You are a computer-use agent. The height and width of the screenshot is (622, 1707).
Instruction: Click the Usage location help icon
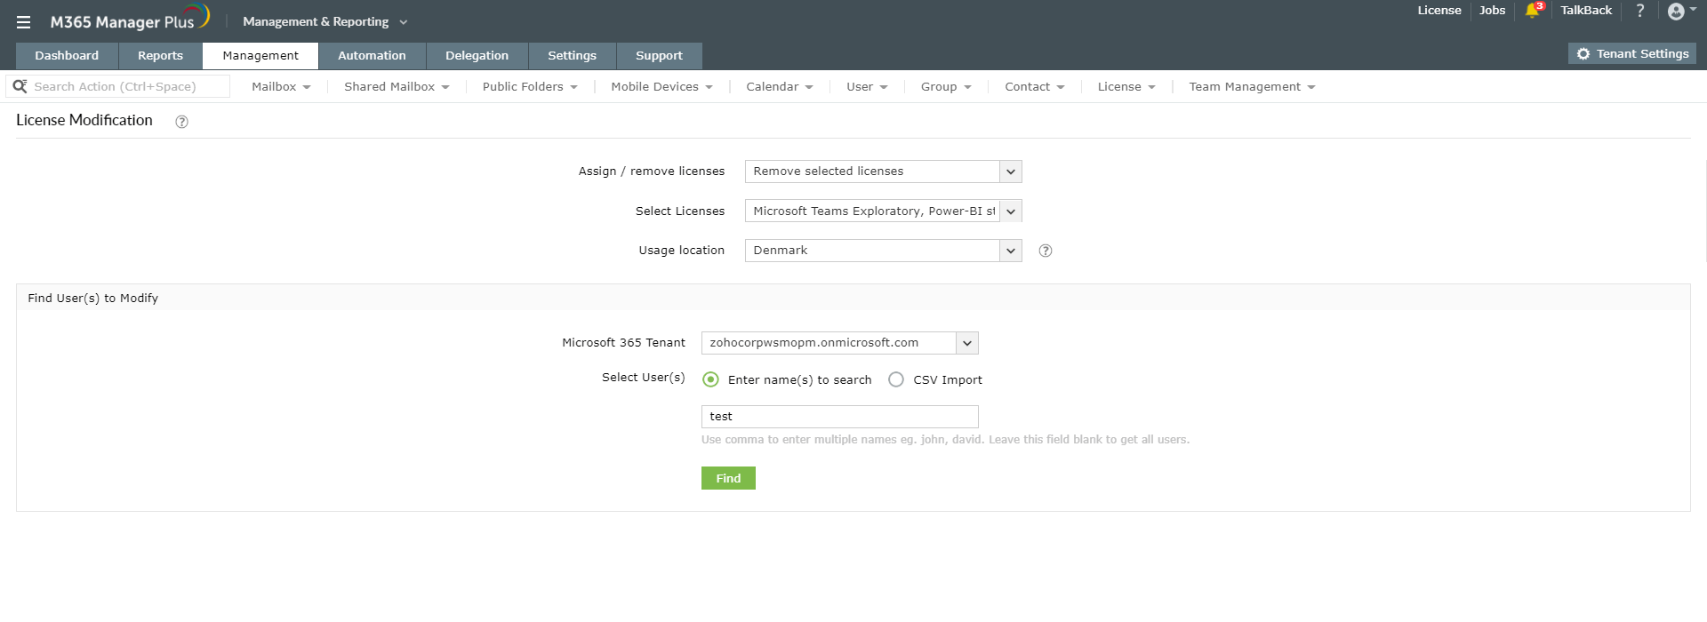[x=1046, y=251]
